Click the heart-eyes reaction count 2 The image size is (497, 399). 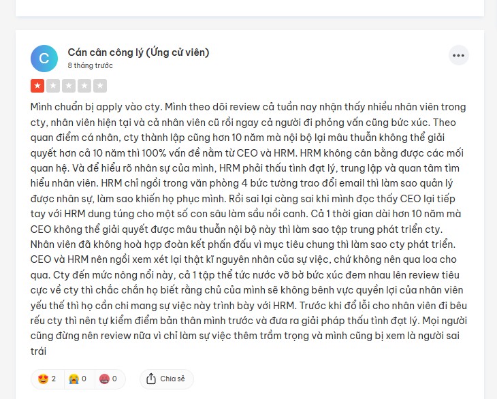tap(54, 379)
